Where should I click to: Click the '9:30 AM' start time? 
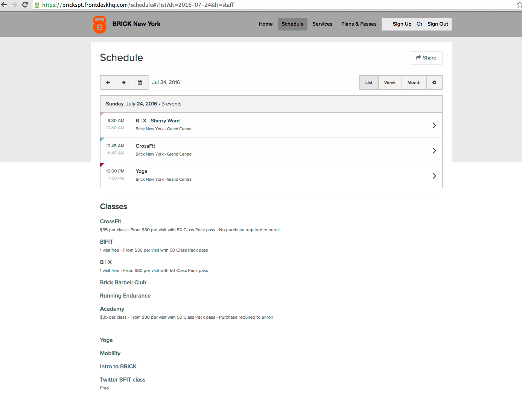coord(116,121)
